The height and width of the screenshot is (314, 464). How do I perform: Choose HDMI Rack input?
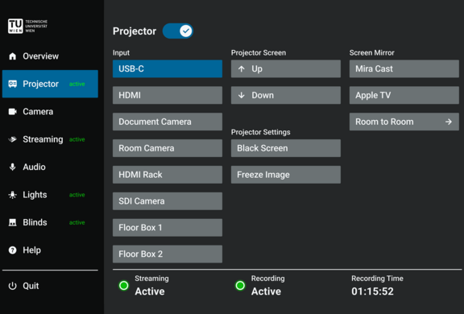click(x=168, y=175)
